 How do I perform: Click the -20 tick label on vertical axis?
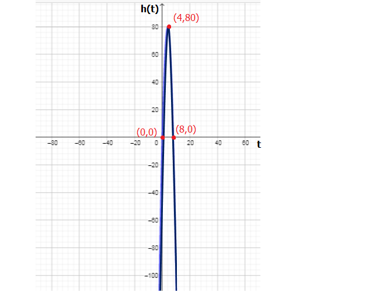(x=155, y=165)
